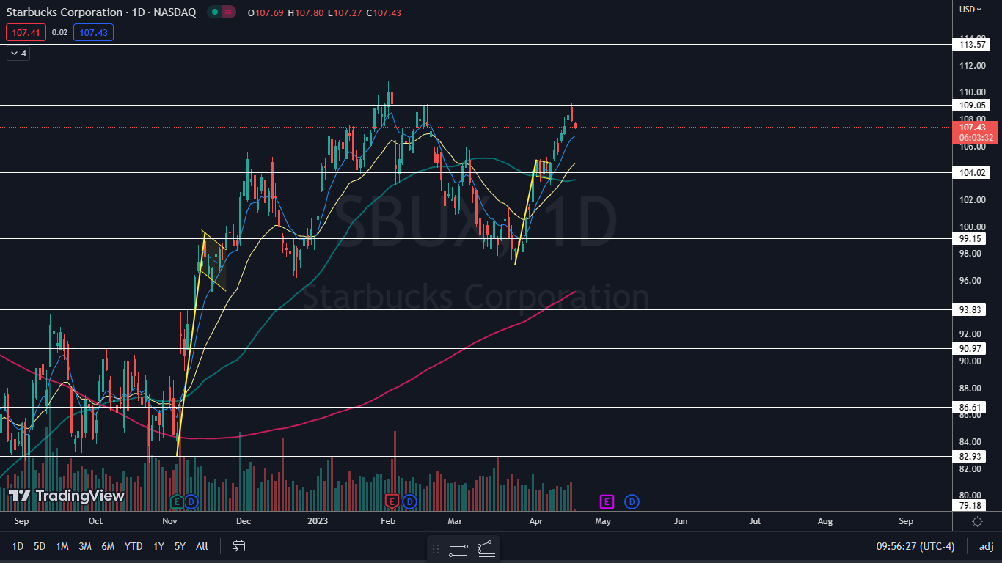Click the red 107.41 sell button
1002x563 pixels.
pyautogui.click(x=26, y=32)
